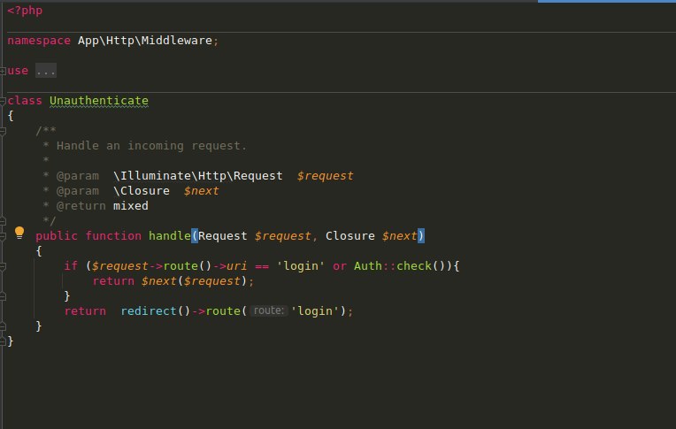This screenshot has width=676, height=429.
Task: Click the 'use' keyword
Action: pyautogui.click(x=18, y=71)
